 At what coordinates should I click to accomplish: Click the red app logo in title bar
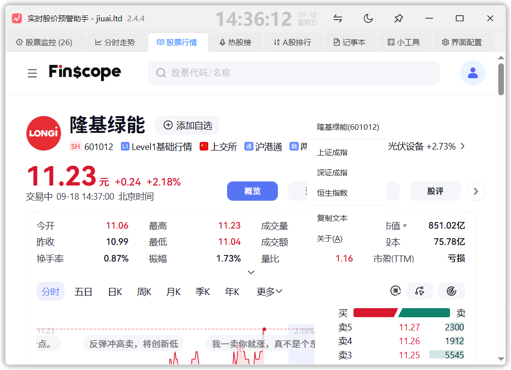point(17,18)
